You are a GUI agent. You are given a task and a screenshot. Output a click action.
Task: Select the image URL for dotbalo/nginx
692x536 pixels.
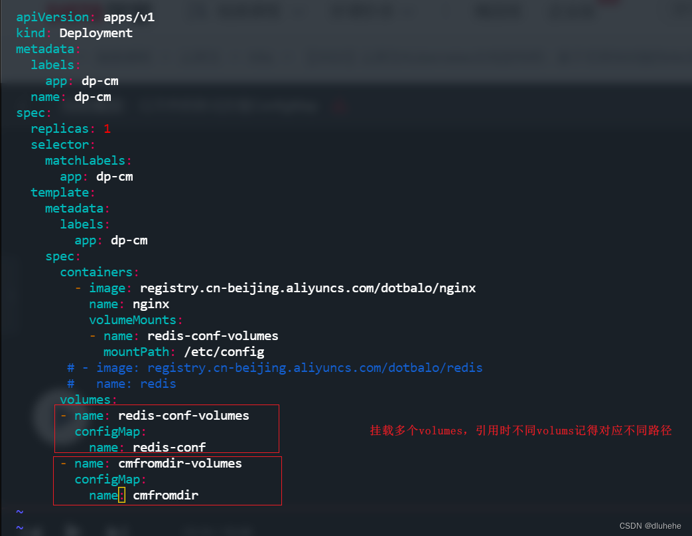(x=307, y=288)
